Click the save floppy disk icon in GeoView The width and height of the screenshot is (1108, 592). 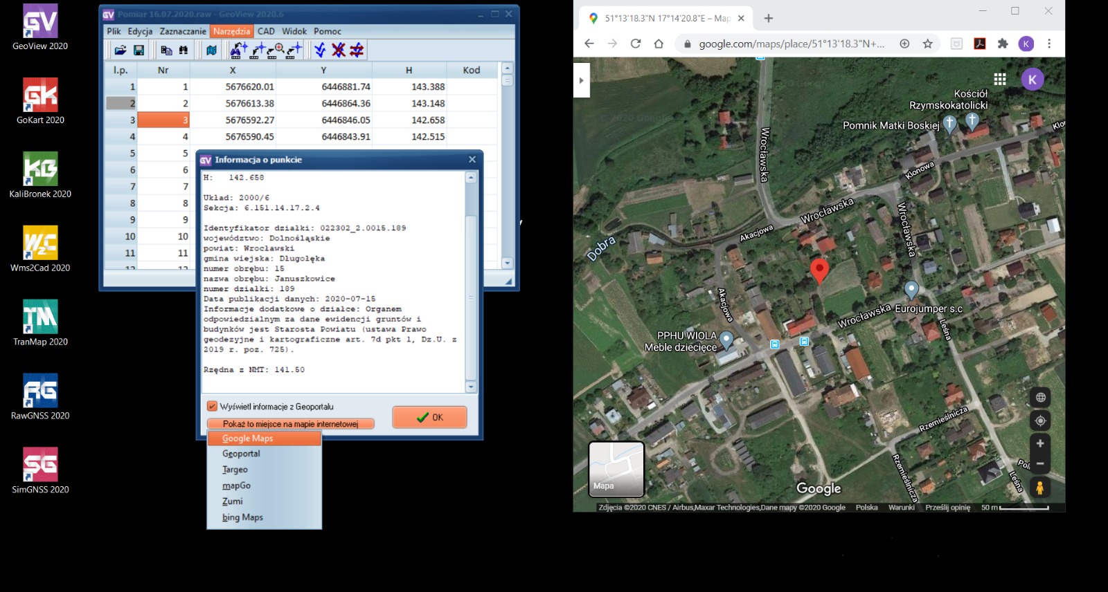coord(138,50)
